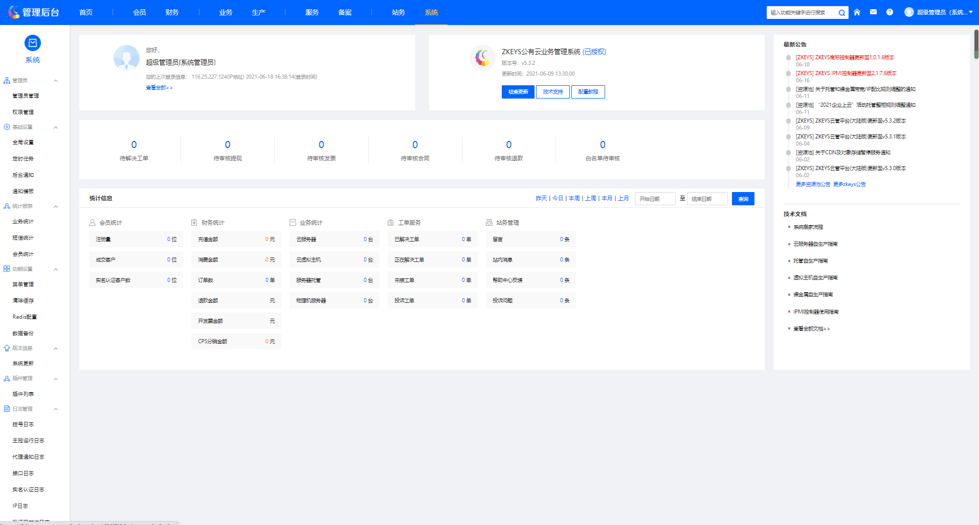Click the 检查更新 button
Viewport: 979px width, 525px height.
tap(518, 92)
